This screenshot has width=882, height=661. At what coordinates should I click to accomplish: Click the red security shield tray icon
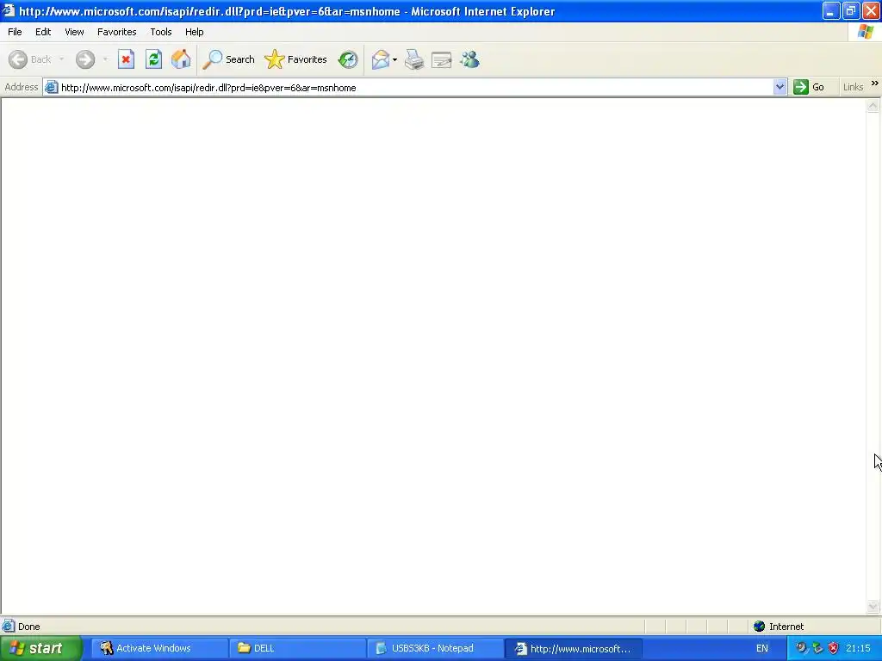833,648
